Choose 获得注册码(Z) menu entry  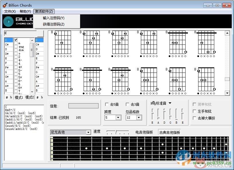click(x=54, y=24)
